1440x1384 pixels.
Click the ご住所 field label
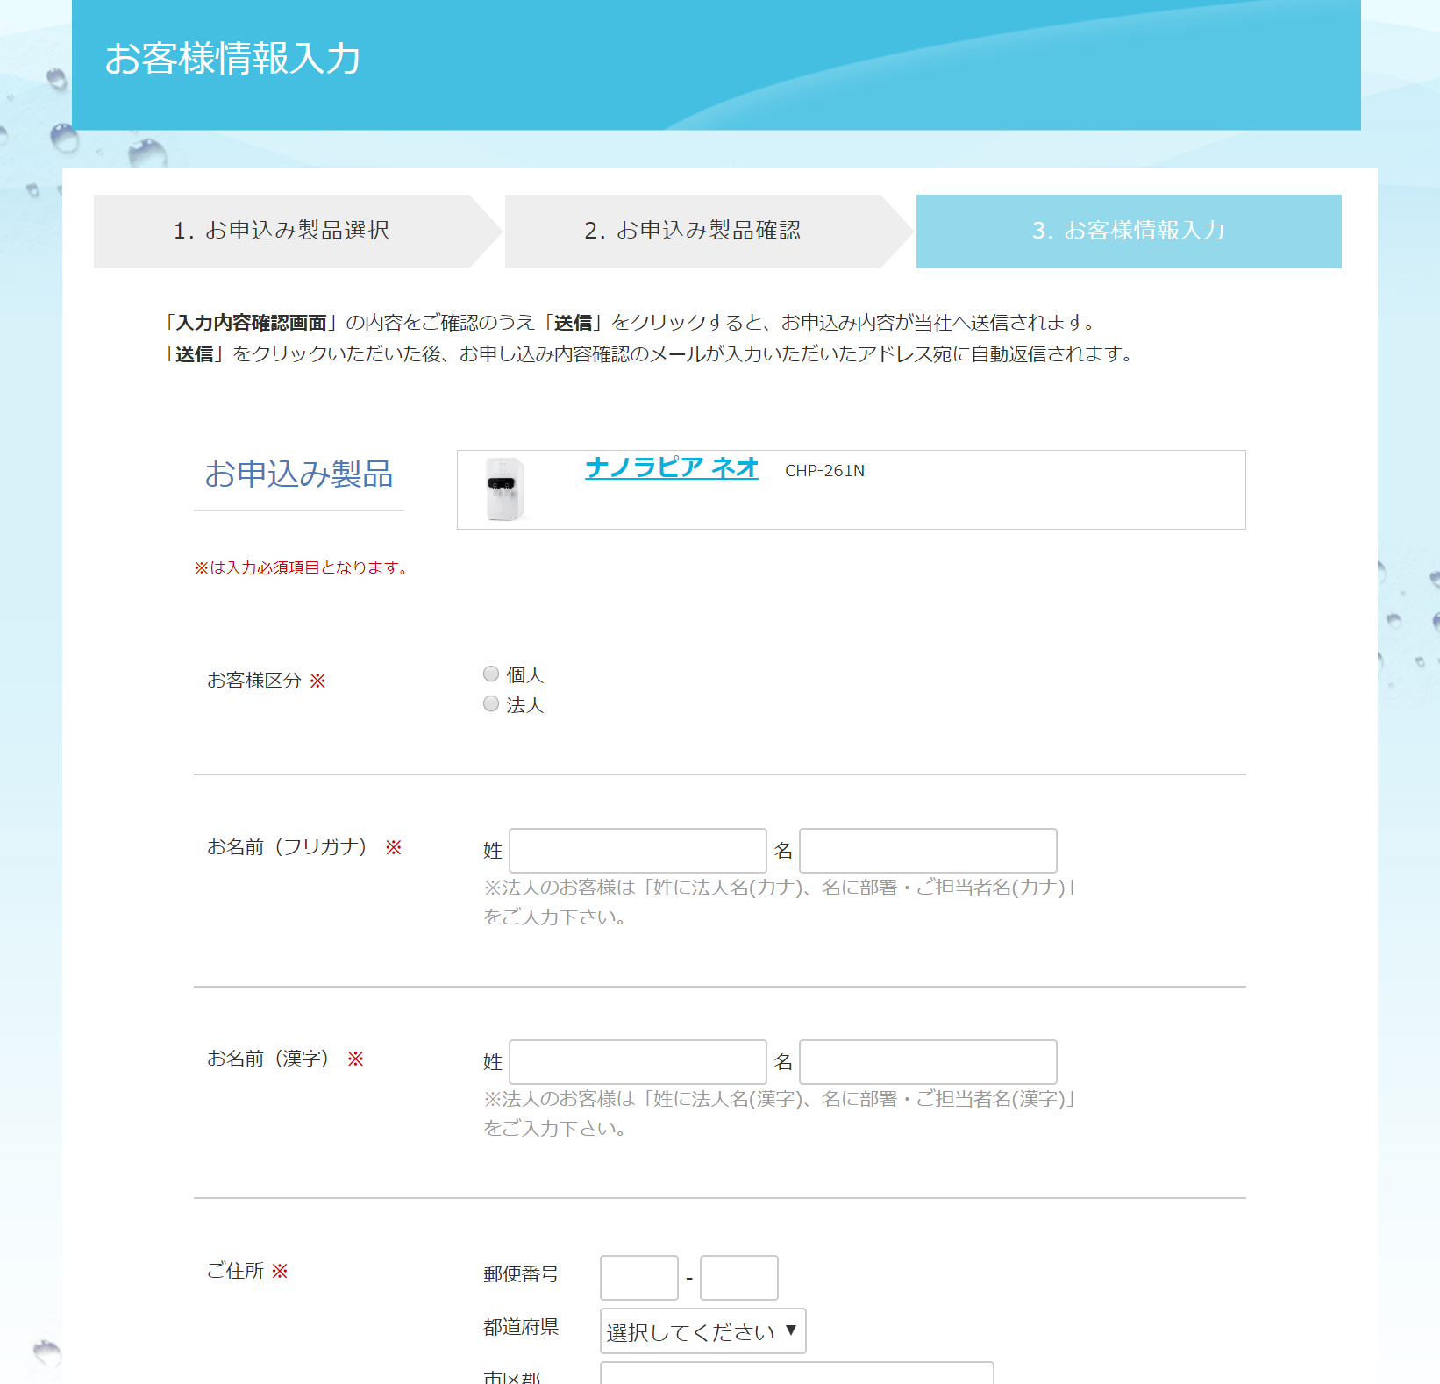[235, 1271]
